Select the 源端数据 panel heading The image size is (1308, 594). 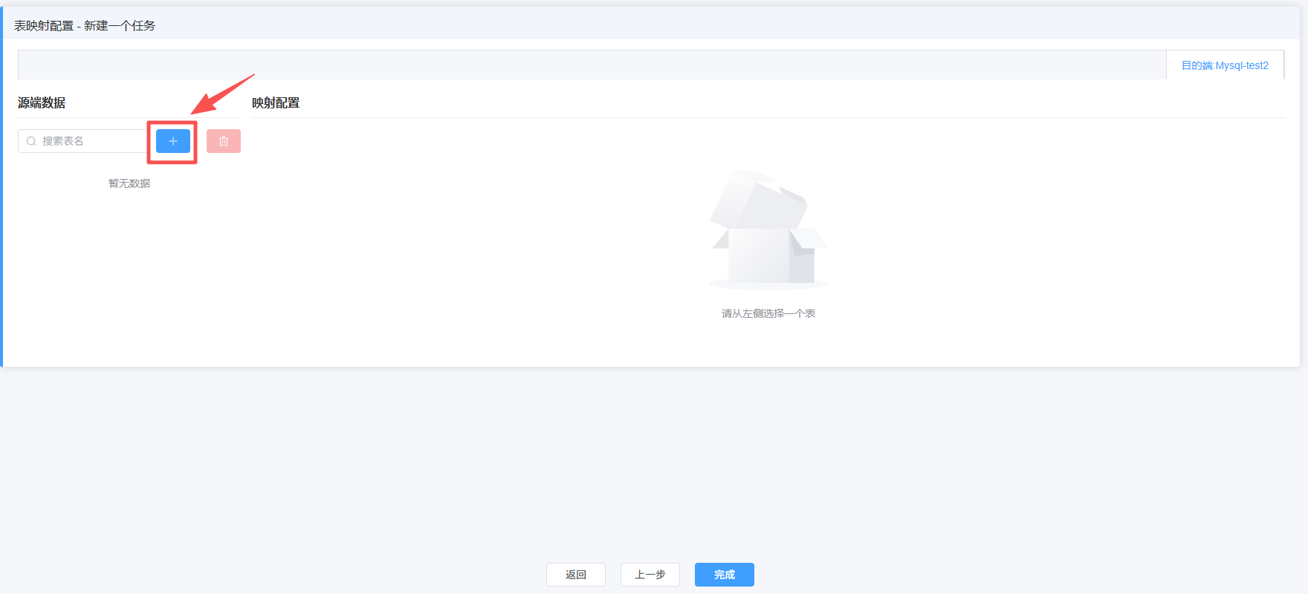(x=42, y=103)
